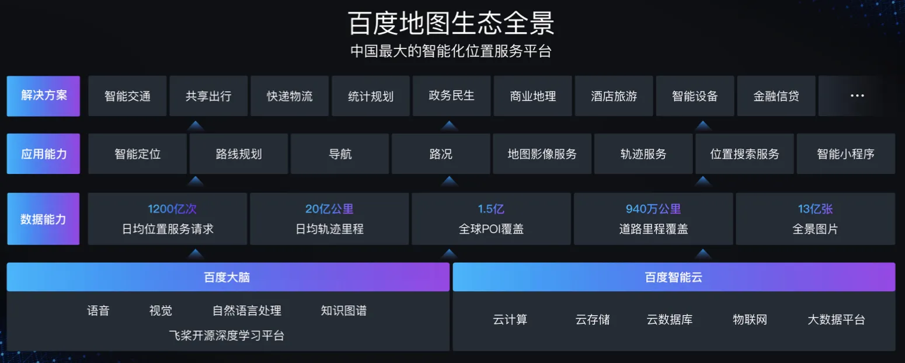Select the 快递物流 solution box
905x363 pixels.
290,96
